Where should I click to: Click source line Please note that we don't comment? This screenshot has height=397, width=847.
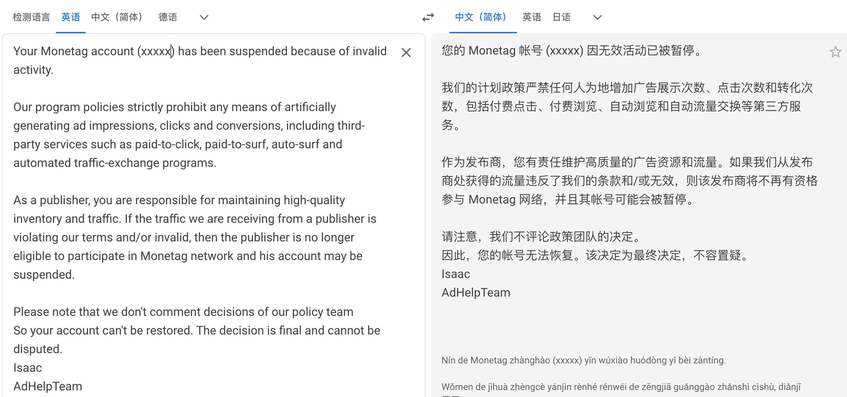click(x=183, y=312)
